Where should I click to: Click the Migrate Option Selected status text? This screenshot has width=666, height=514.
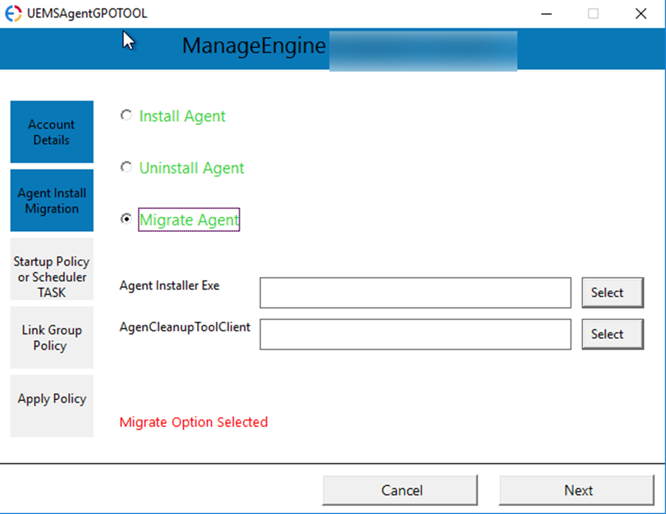pos(194,422)
